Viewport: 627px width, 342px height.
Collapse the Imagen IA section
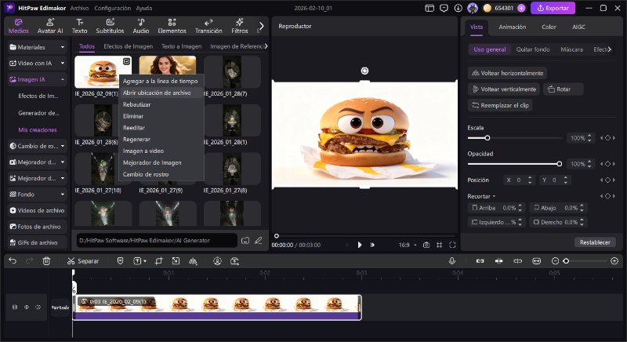(x=63, y=79)
